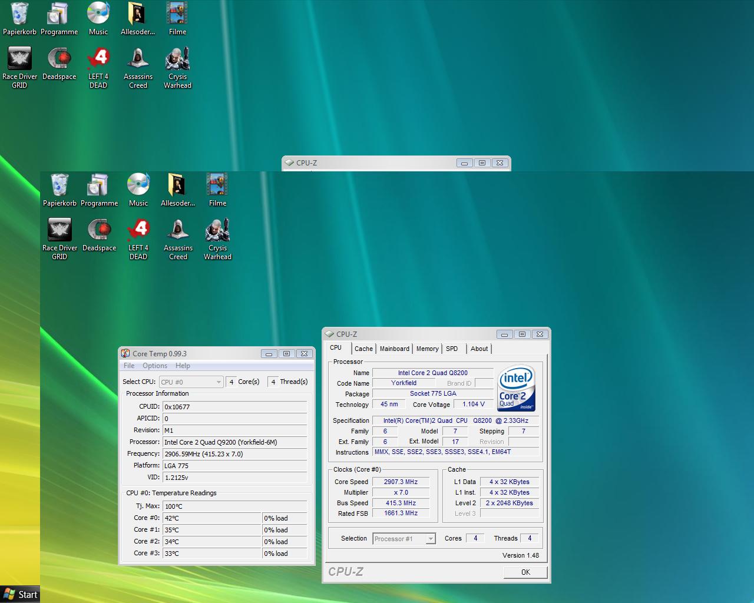Switch to the Mainboard tab in CPU-Z
Viewport: 754px width, 603px height.
[394, 349]
